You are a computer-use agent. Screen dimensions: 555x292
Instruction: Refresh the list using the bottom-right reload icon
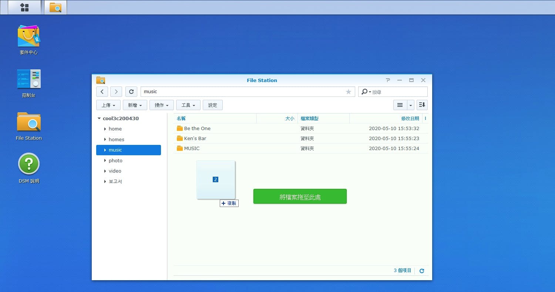point(422,271)
